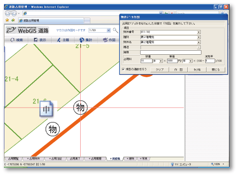The image size is (238, 176).
Task: Open the 検索 search menu
Action: tap(16, 40)
